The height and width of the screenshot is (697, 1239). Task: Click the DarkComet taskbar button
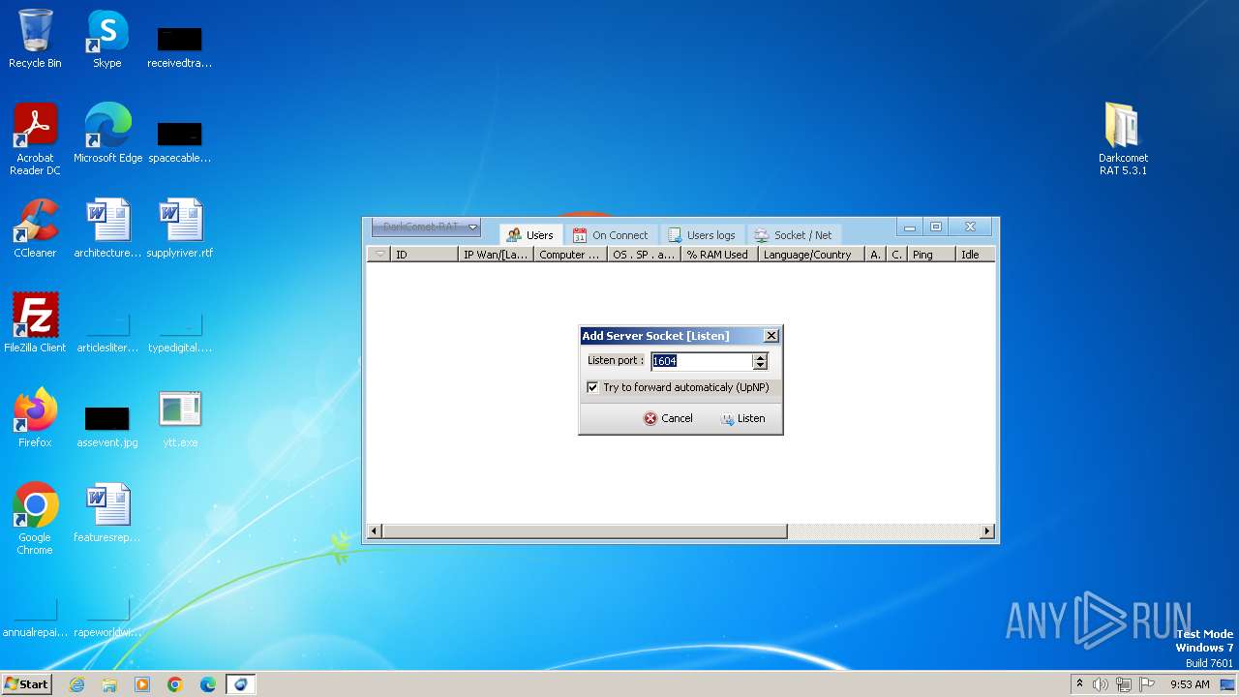241,684
